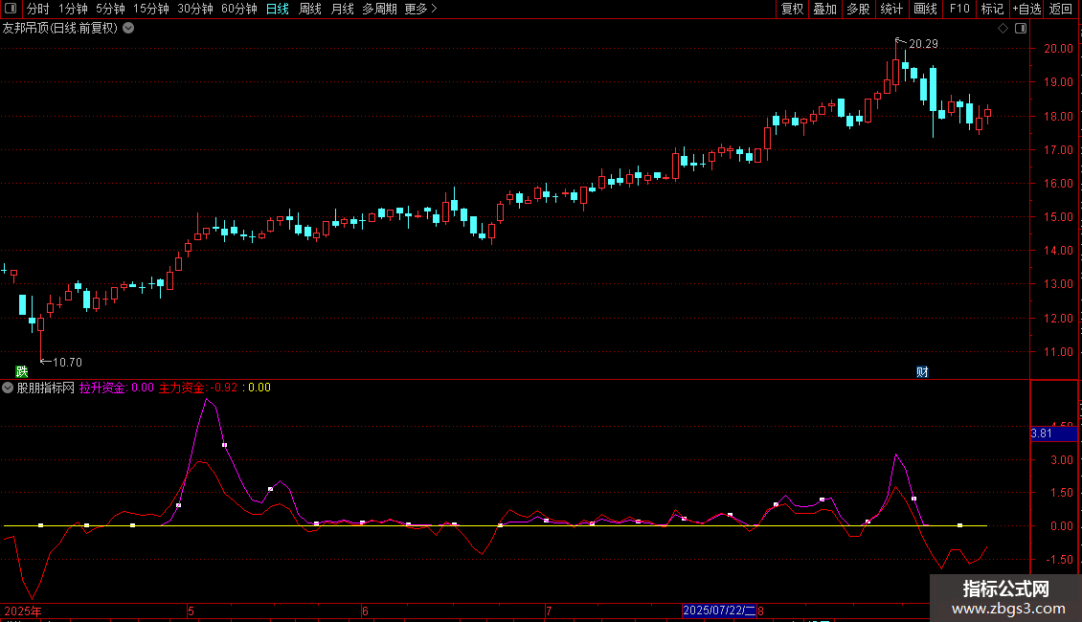Switch to 月线 monthly chart

click(x=342, y=9)
